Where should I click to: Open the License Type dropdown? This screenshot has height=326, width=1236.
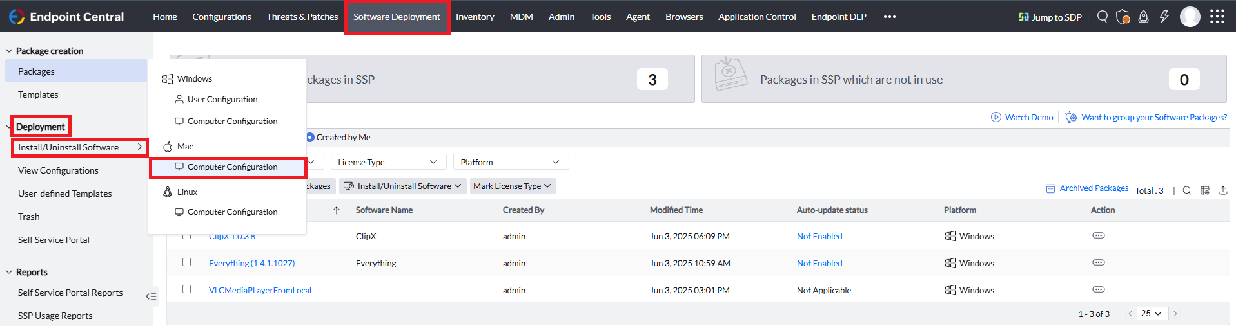coord(387,162)
